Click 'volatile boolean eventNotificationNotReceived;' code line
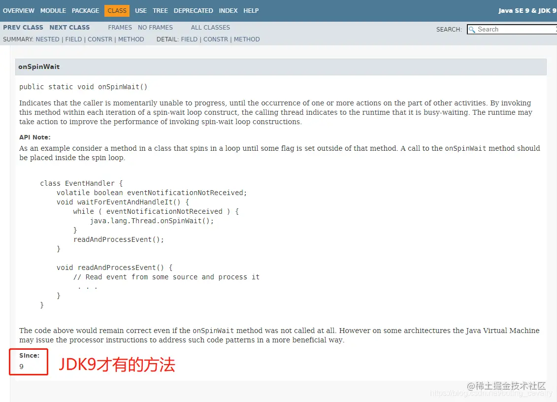This screenshot has height=402, width=557. 152,193
